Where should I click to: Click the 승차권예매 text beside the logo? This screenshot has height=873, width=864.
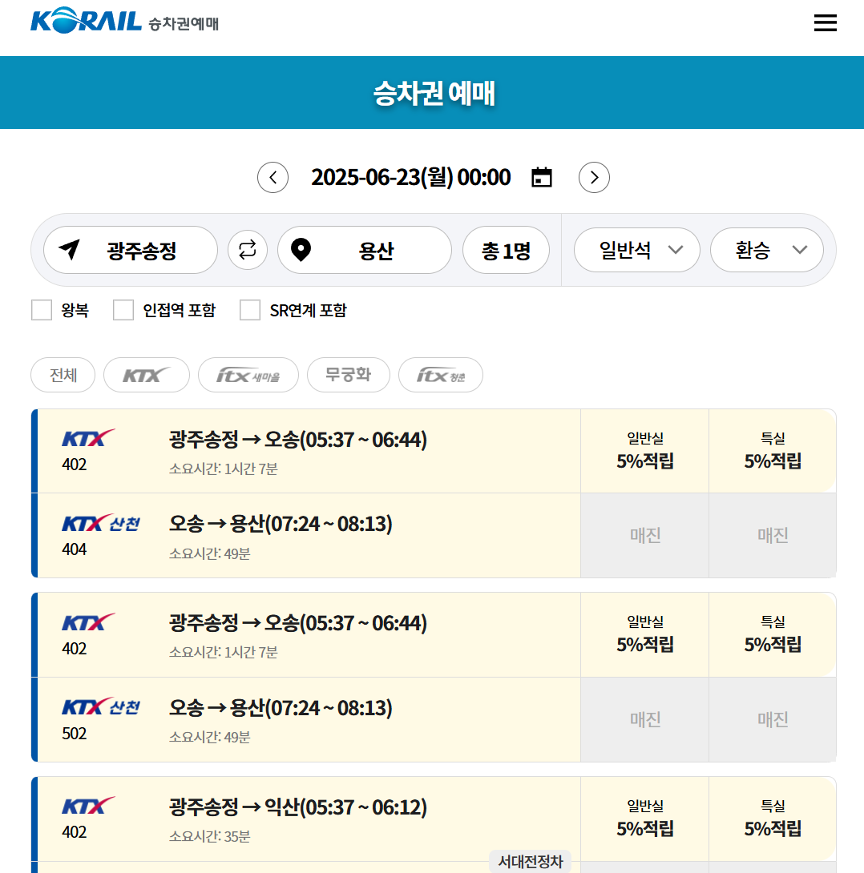184,23
